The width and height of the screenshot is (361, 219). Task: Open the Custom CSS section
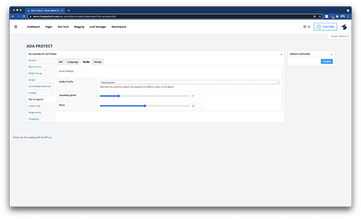(34, 106)
